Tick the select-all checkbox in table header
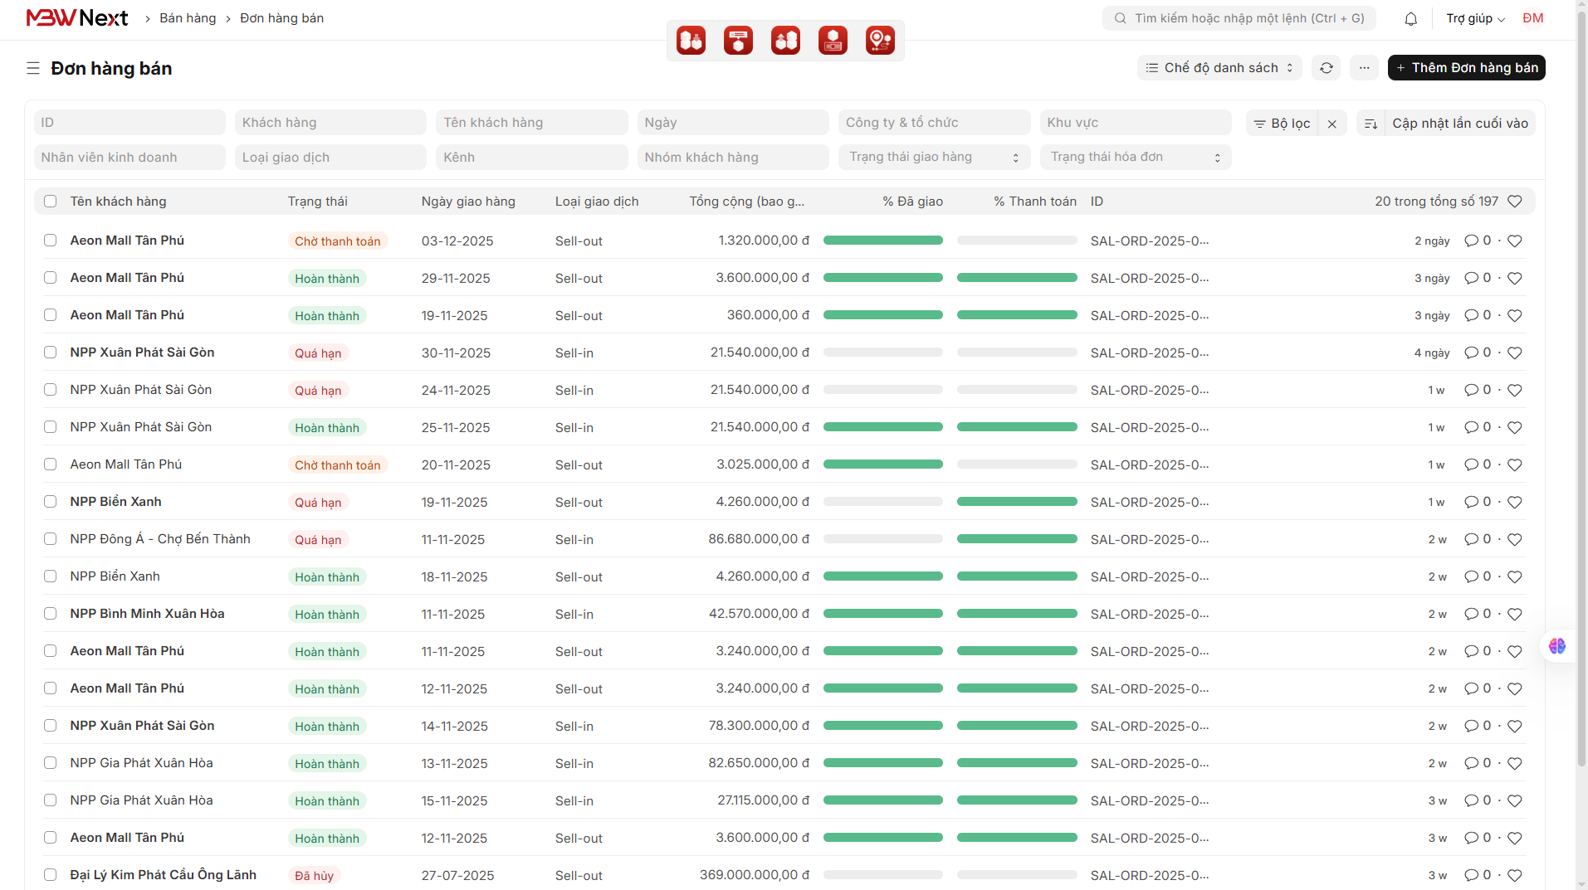This screenshot has height=890, width=1588. pos(51,202)
